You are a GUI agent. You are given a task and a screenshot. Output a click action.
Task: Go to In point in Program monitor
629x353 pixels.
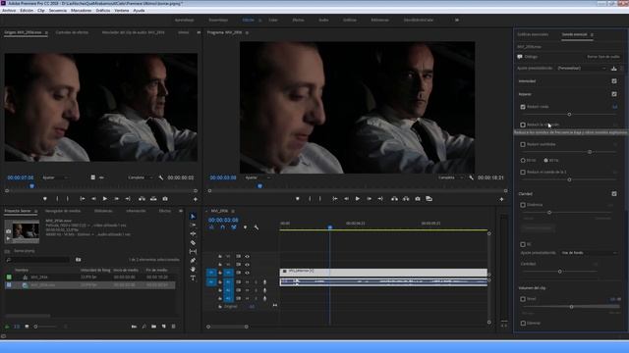click(x=334, y=199)
